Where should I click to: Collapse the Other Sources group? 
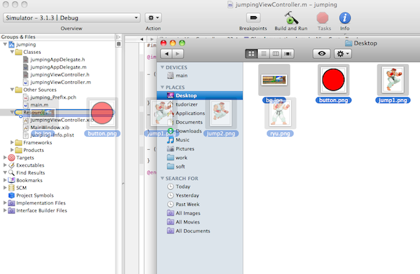click(x=12, y=90)
